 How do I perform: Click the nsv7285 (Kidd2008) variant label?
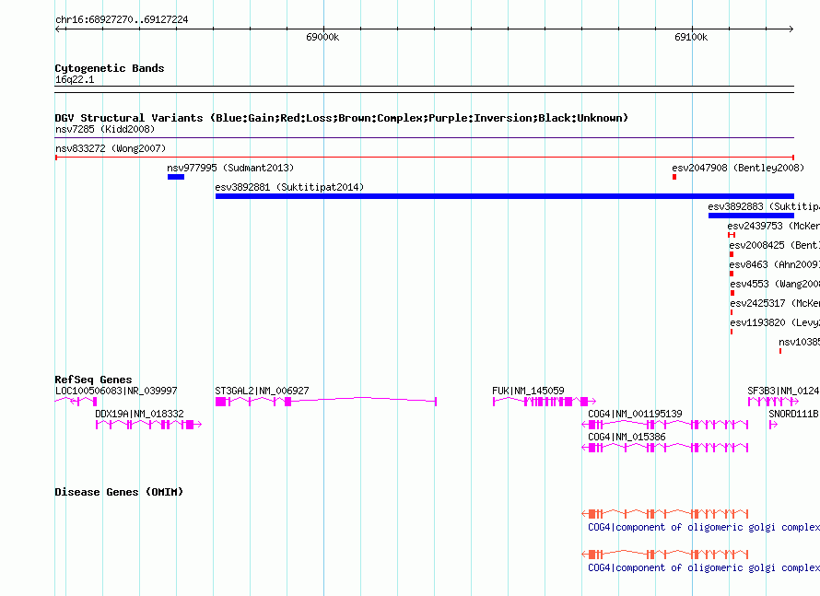[x=105, y=129]
